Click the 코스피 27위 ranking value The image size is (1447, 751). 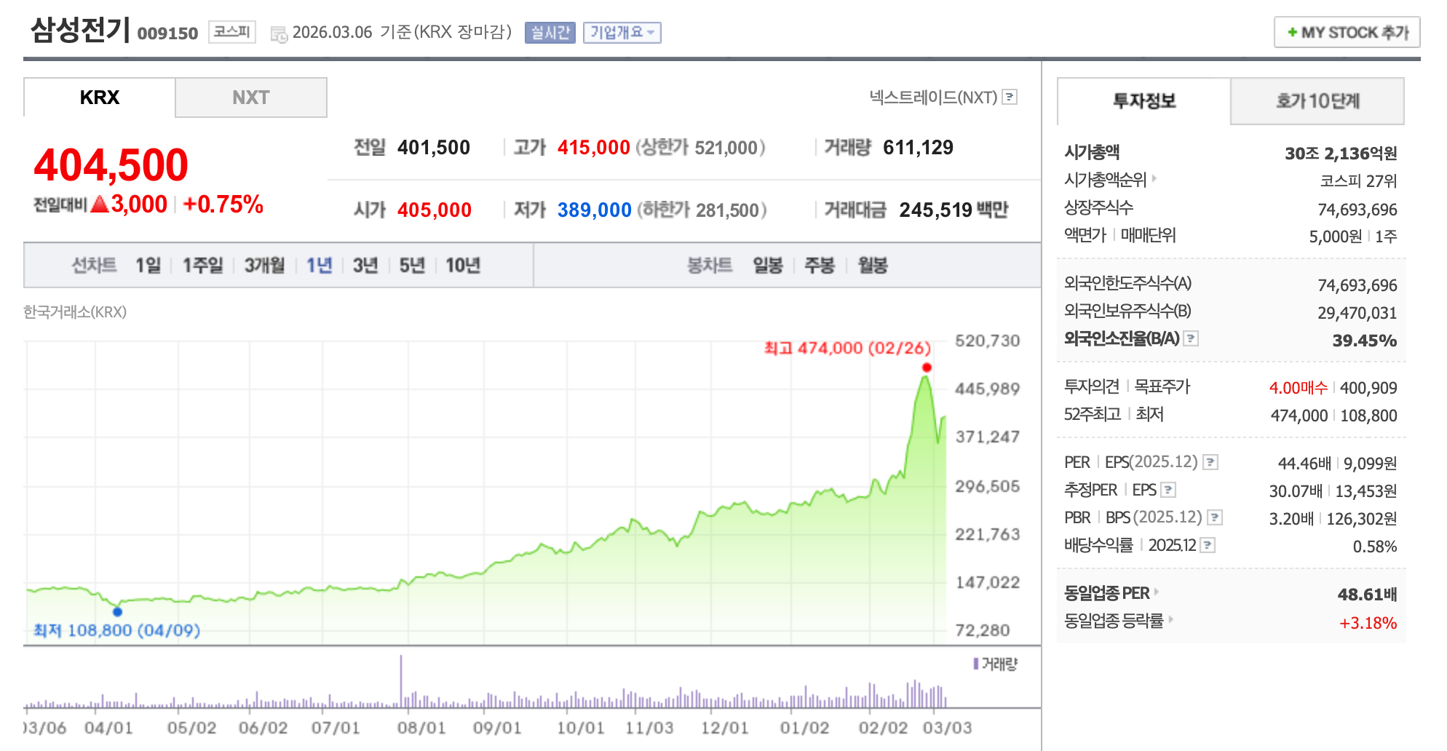1359,181
